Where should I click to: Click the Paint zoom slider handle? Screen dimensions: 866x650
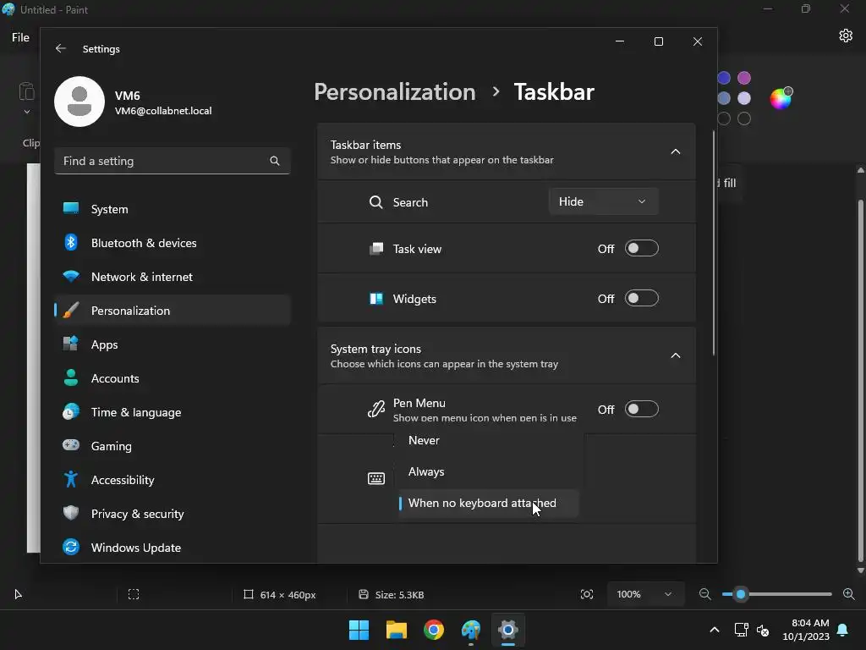pos(741,594)
